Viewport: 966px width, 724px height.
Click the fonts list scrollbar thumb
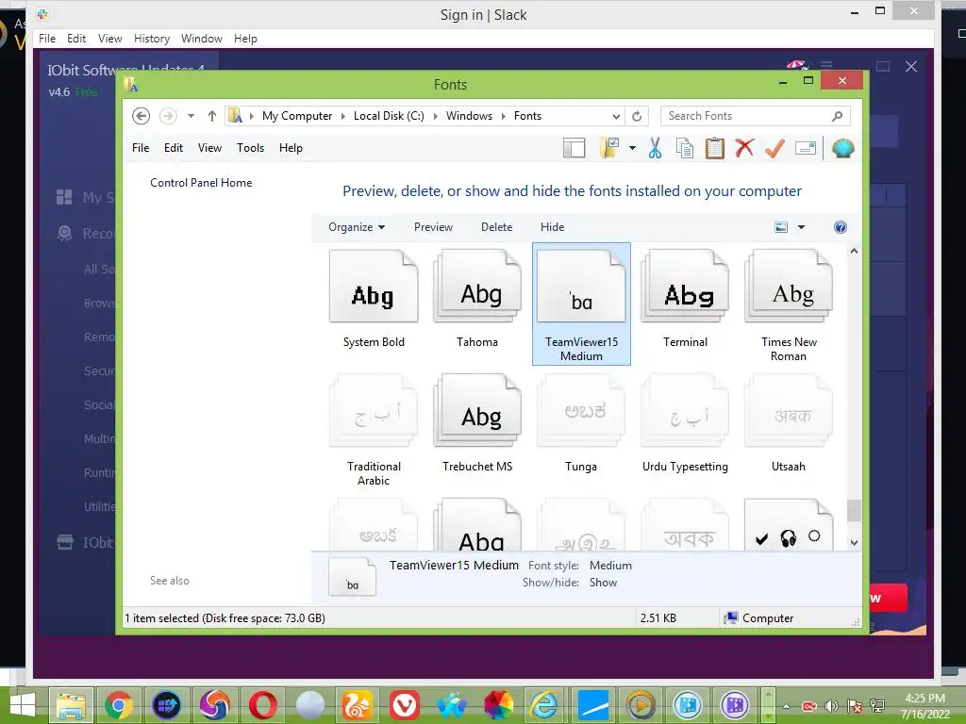point(854,510)
